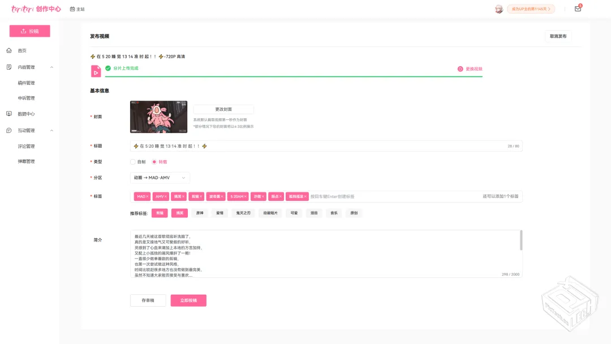The image size is (611, 344).
Task: Click the 更换视频 refresh icon
Action: coord(461,69)
